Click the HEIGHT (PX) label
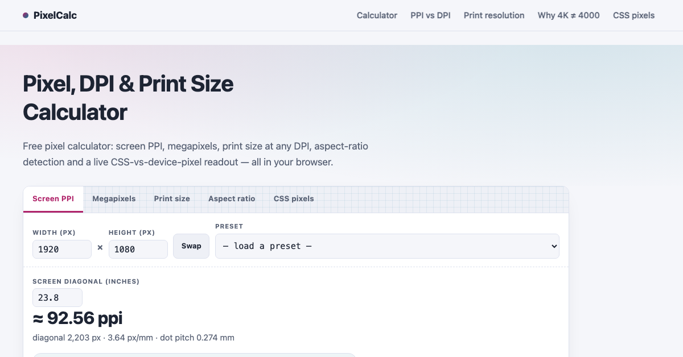Image resolution: width=683 pixels, height=357 pixels. click(132, 233)
